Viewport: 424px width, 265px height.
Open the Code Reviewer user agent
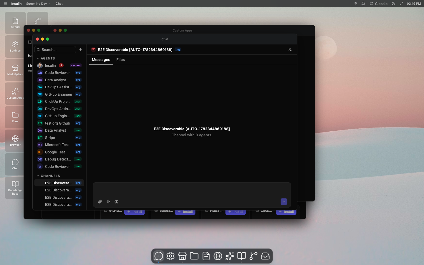tap(59, 166)
